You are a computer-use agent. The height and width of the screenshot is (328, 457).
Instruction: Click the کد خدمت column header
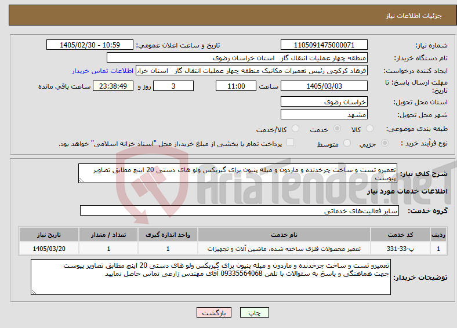[x=401, y=235]
